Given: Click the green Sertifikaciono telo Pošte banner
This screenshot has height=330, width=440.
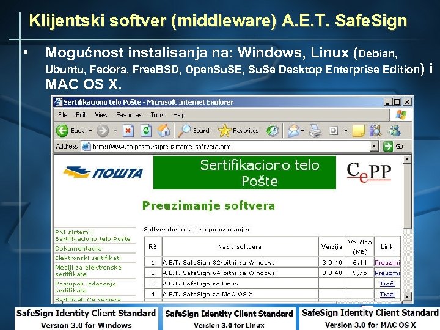Looking at the screenshot, I should (244, 172).
